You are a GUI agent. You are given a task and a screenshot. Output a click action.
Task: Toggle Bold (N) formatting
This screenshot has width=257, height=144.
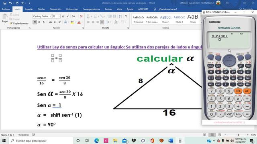pyautogui.click(x=35, y=22)
